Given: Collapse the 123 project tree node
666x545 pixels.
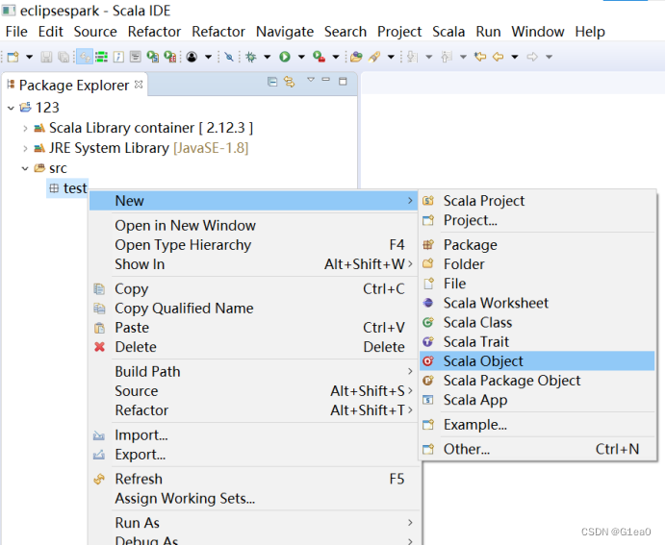Looking at the screenshot, I should (11, 109).
